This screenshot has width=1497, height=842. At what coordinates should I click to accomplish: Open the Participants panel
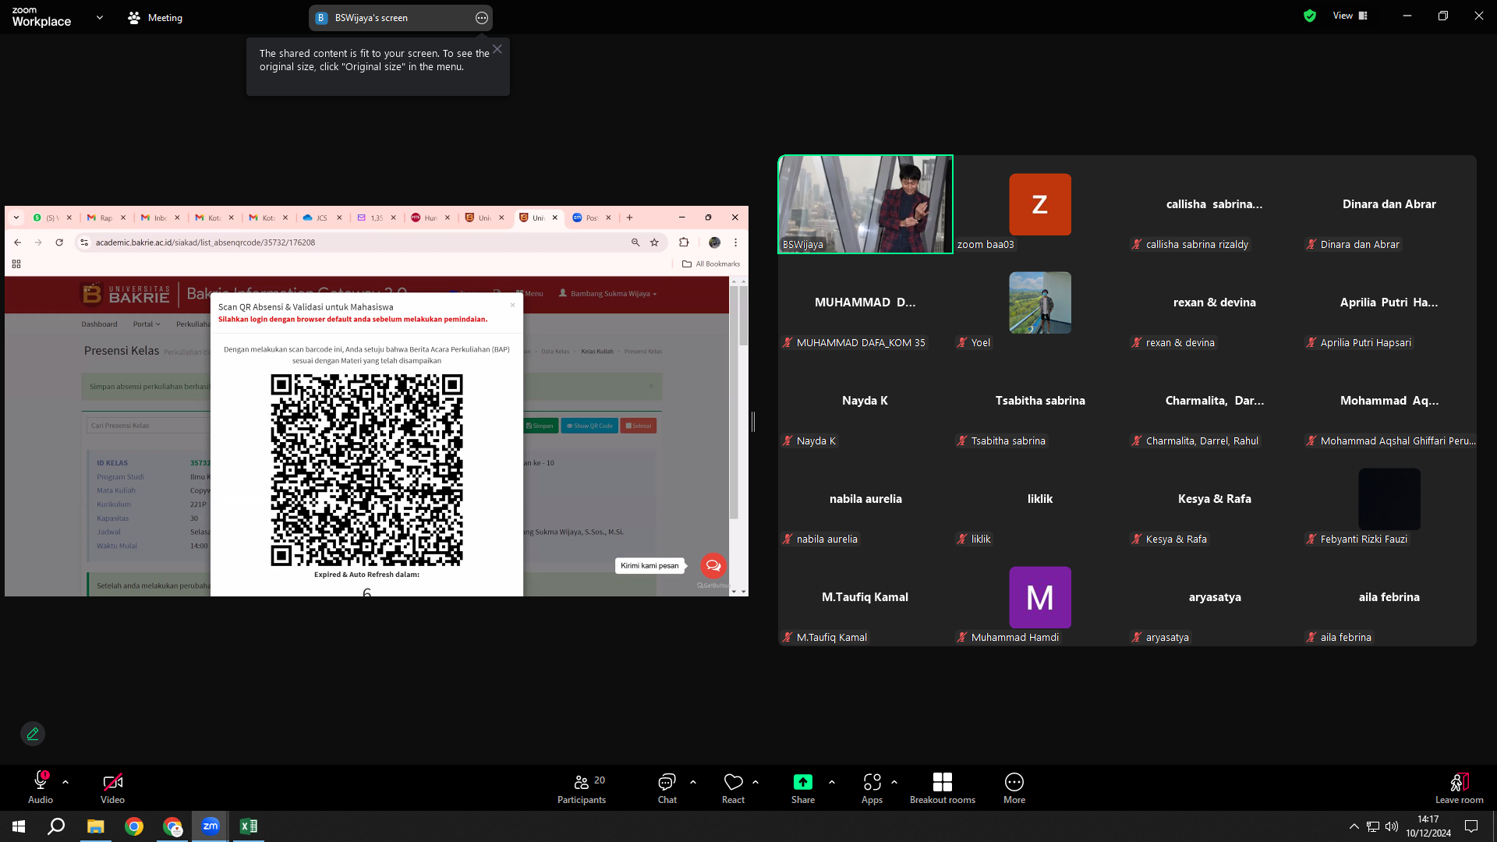[582, 787]
